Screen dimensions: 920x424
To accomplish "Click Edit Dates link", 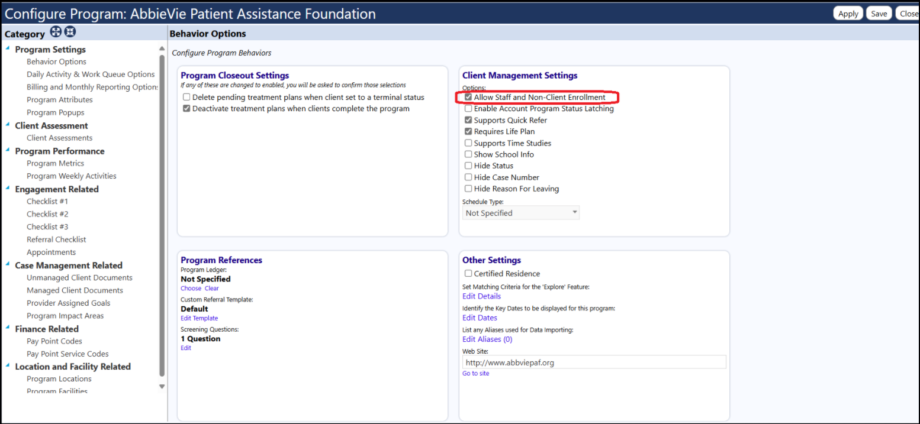I will point(480,318).
